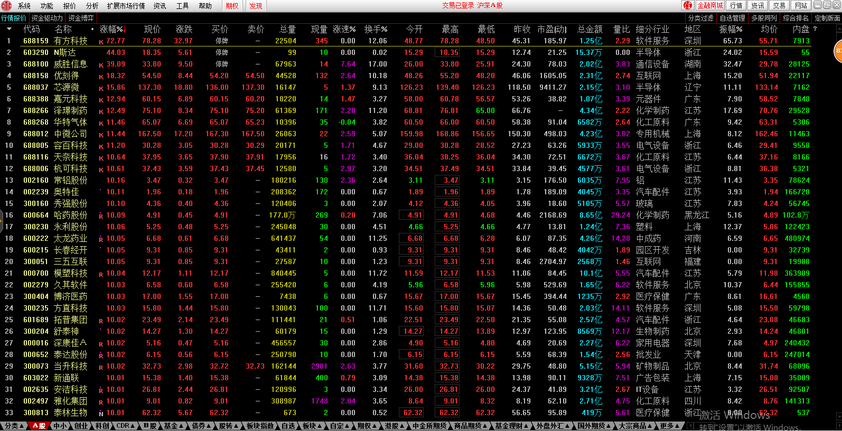This screenshot has height=431, width=842.
Task: Select stock name 雅化集团
Action: 71,401
